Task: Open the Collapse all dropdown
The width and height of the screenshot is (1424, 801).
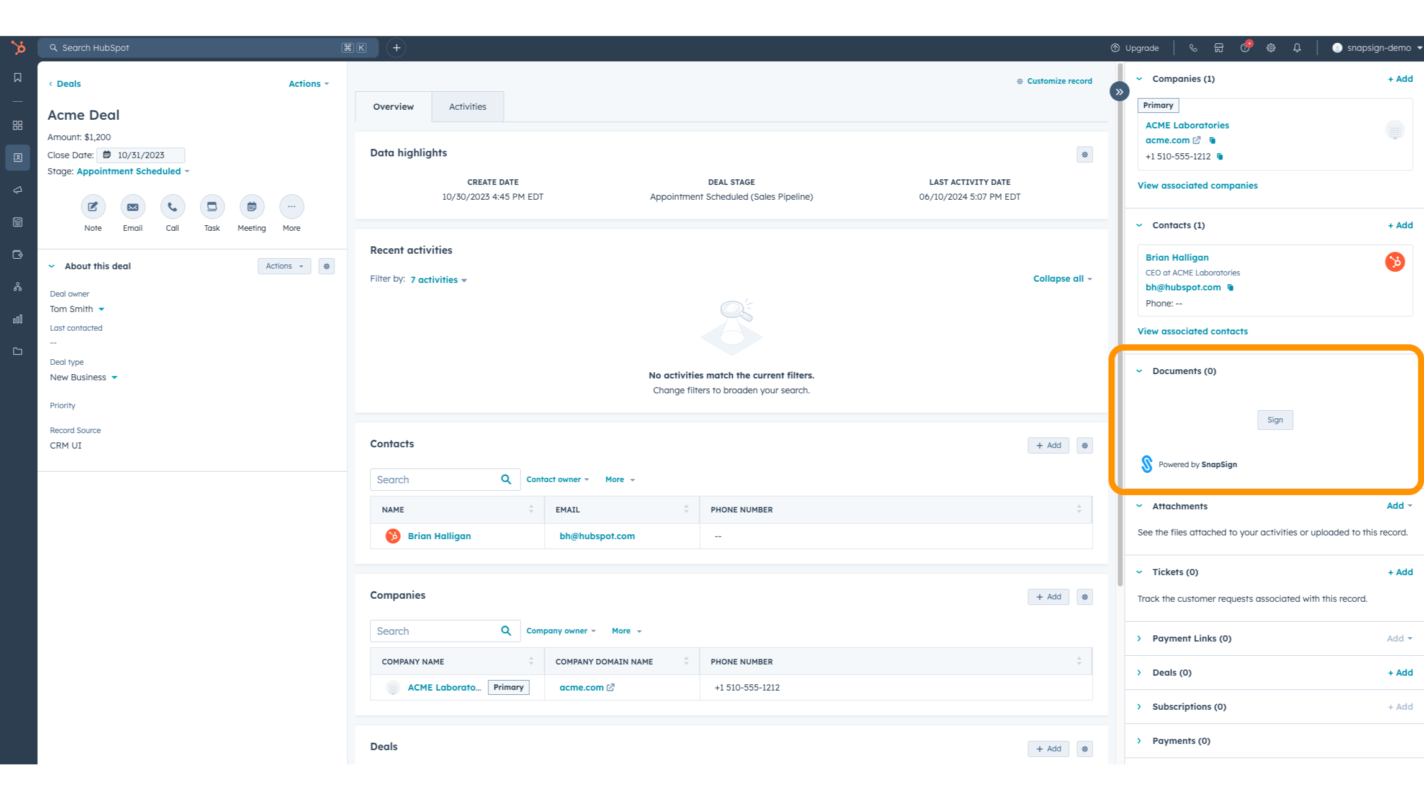Action: pyautogui.click(x=1062, y=279)
